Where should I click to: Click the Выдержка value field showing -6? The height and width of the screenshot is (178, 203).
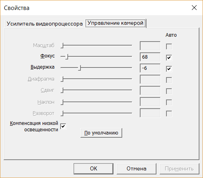pos(150,68)
